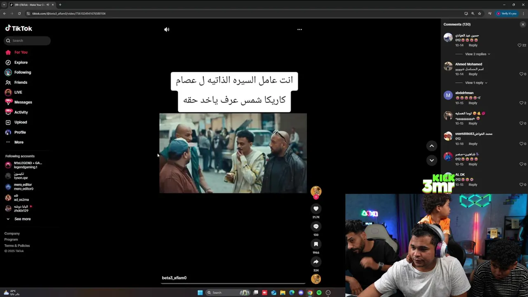Go to Explore page

point(16,62)
